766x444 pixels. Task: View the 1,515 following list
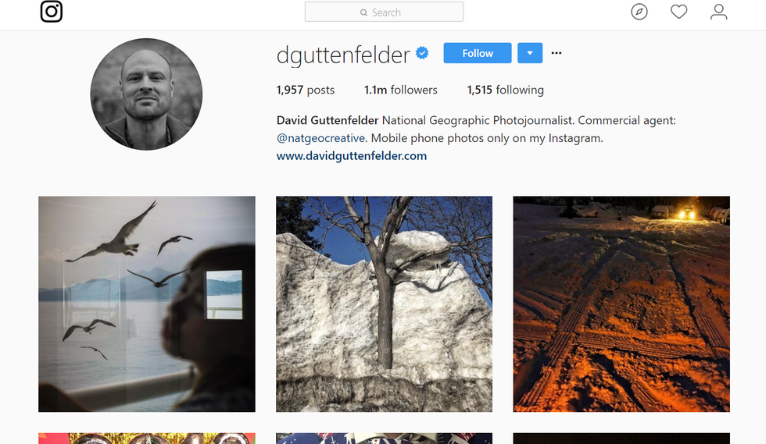coord(505,90)
